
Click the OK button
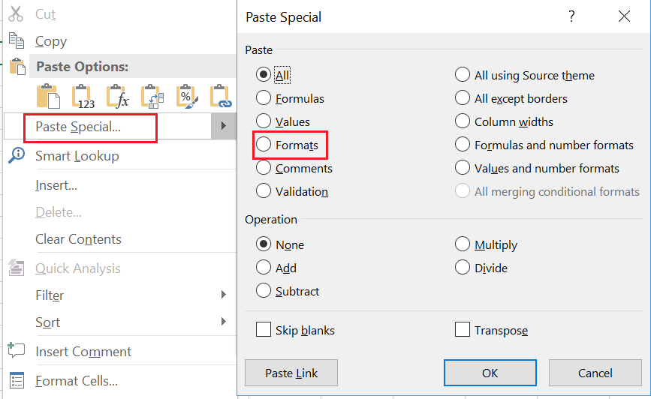(490, 373)
